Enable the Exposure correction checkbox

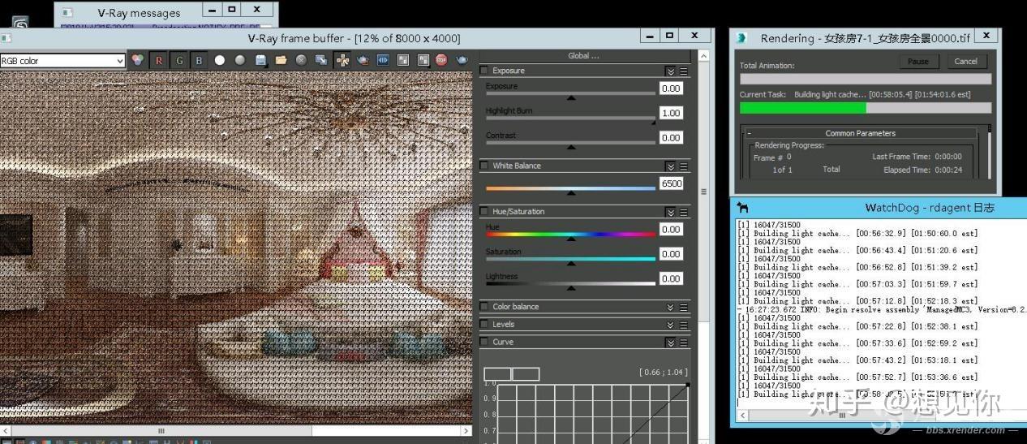(484, 71)
